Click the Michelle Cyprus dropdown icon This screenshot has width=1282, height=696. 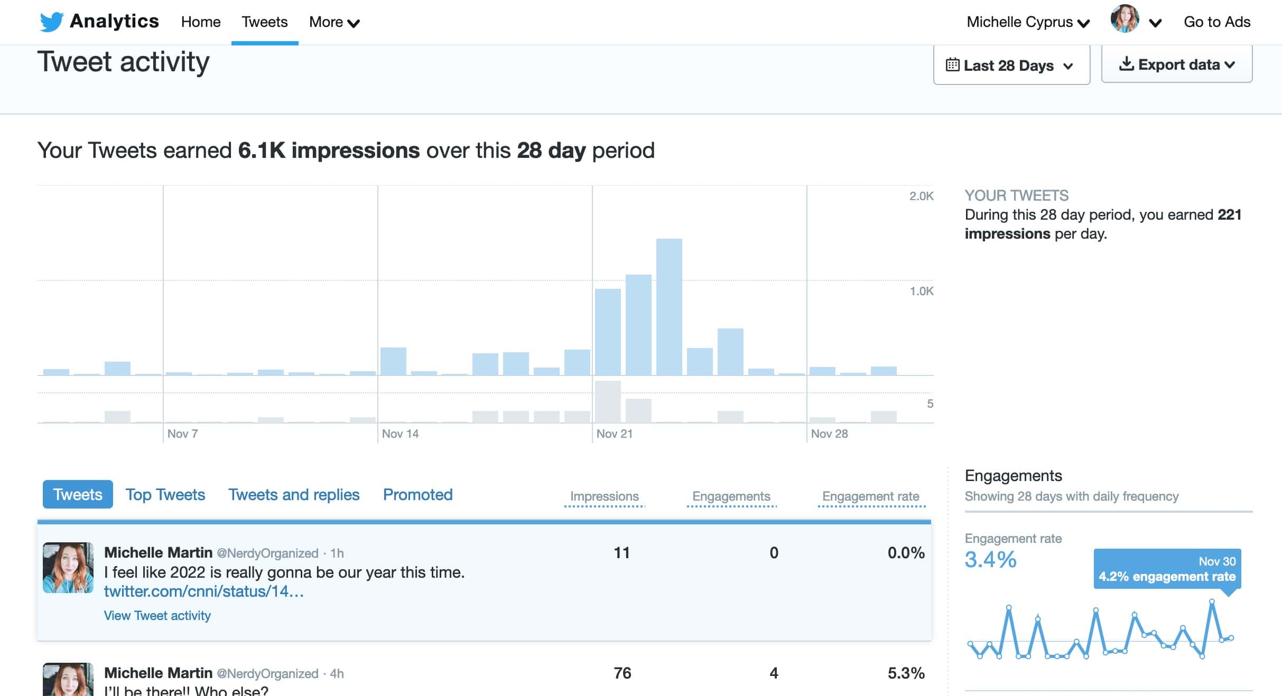tap(1090, 22)
